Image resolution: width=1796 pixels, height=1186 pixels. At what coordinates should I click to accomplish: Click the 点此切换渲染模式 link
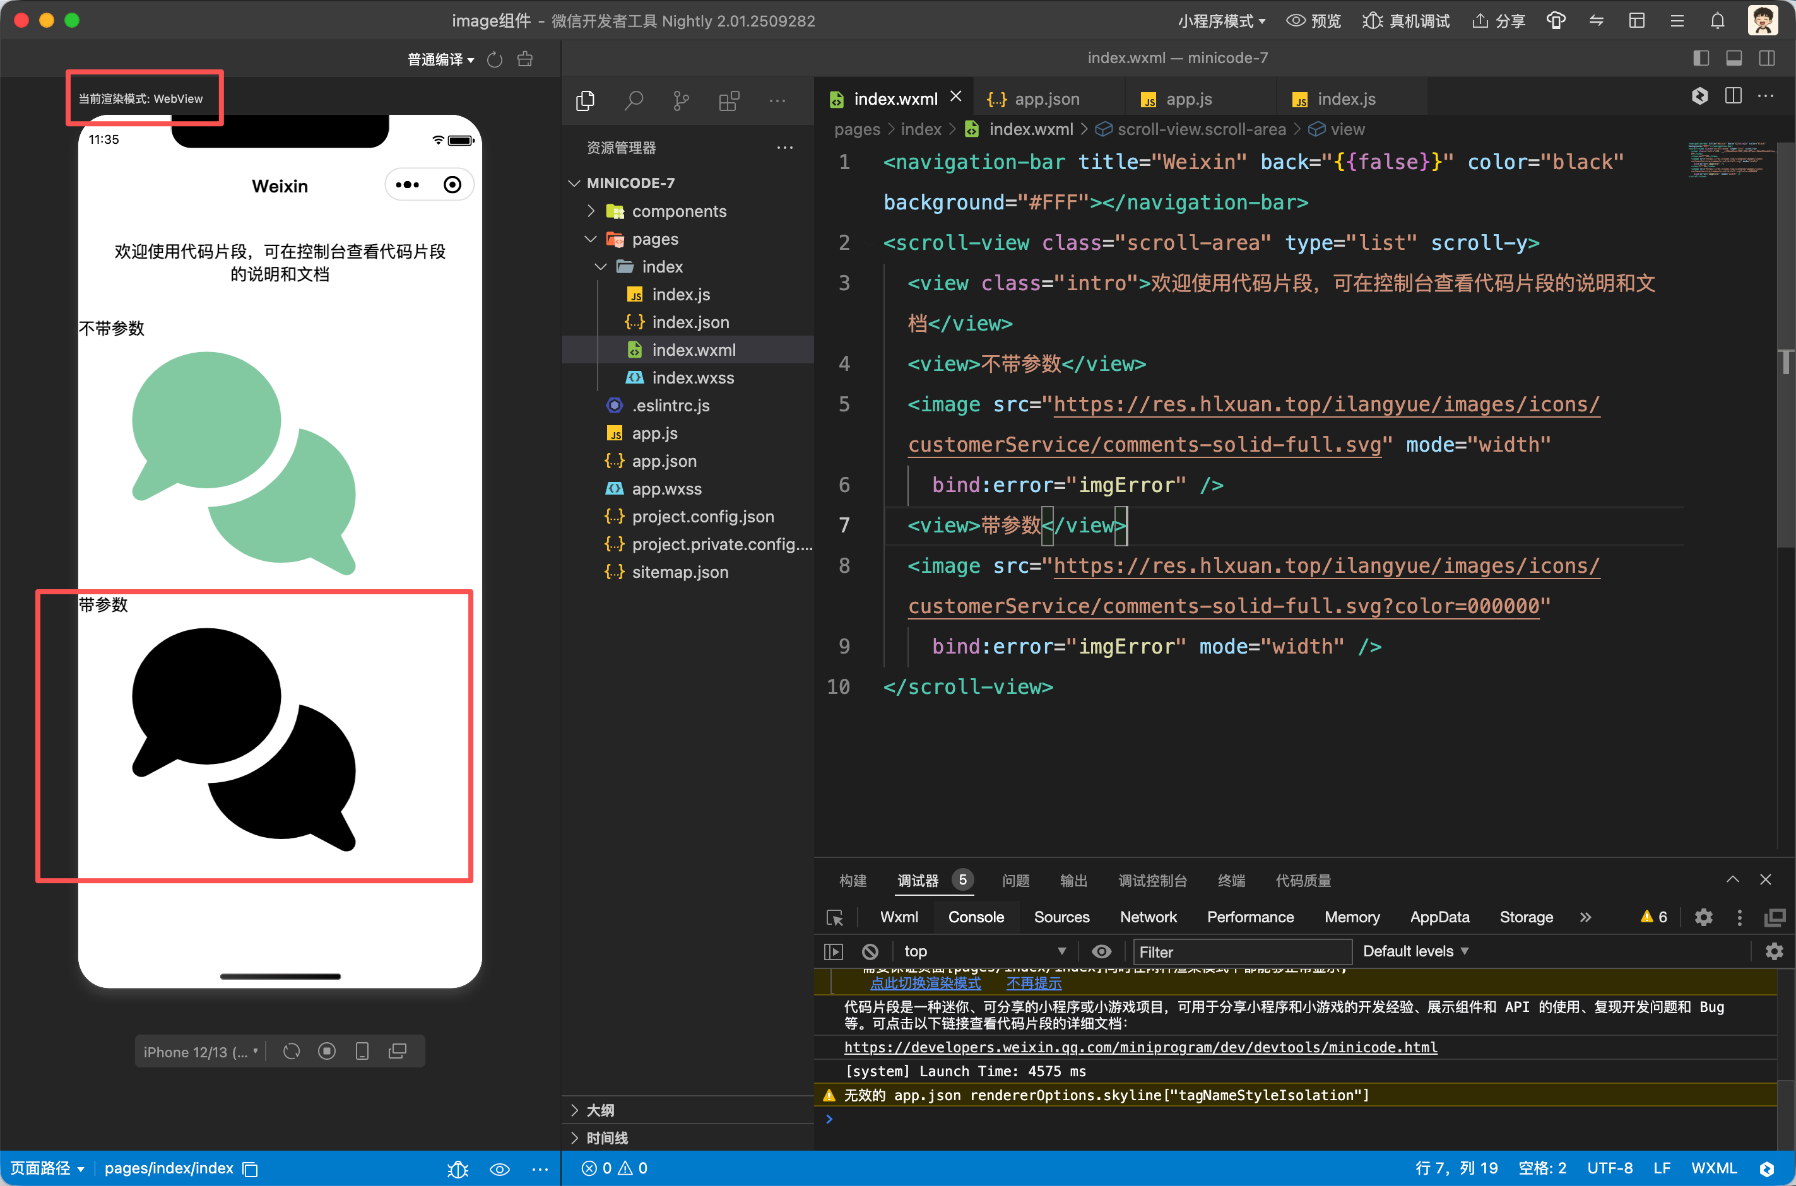pyautogui.click(x=925, y=983)
